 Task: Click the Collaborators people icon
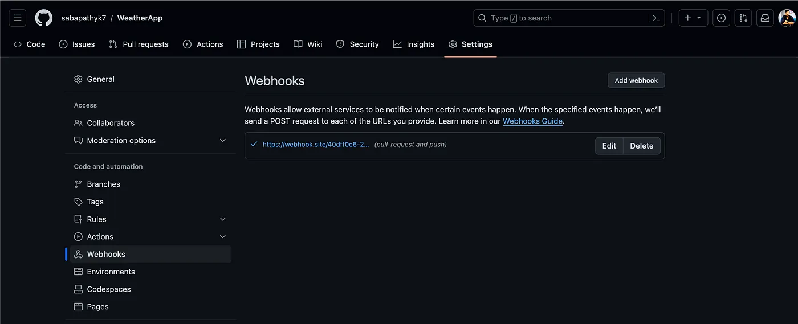pyautogui.click(x=79, y=123)
